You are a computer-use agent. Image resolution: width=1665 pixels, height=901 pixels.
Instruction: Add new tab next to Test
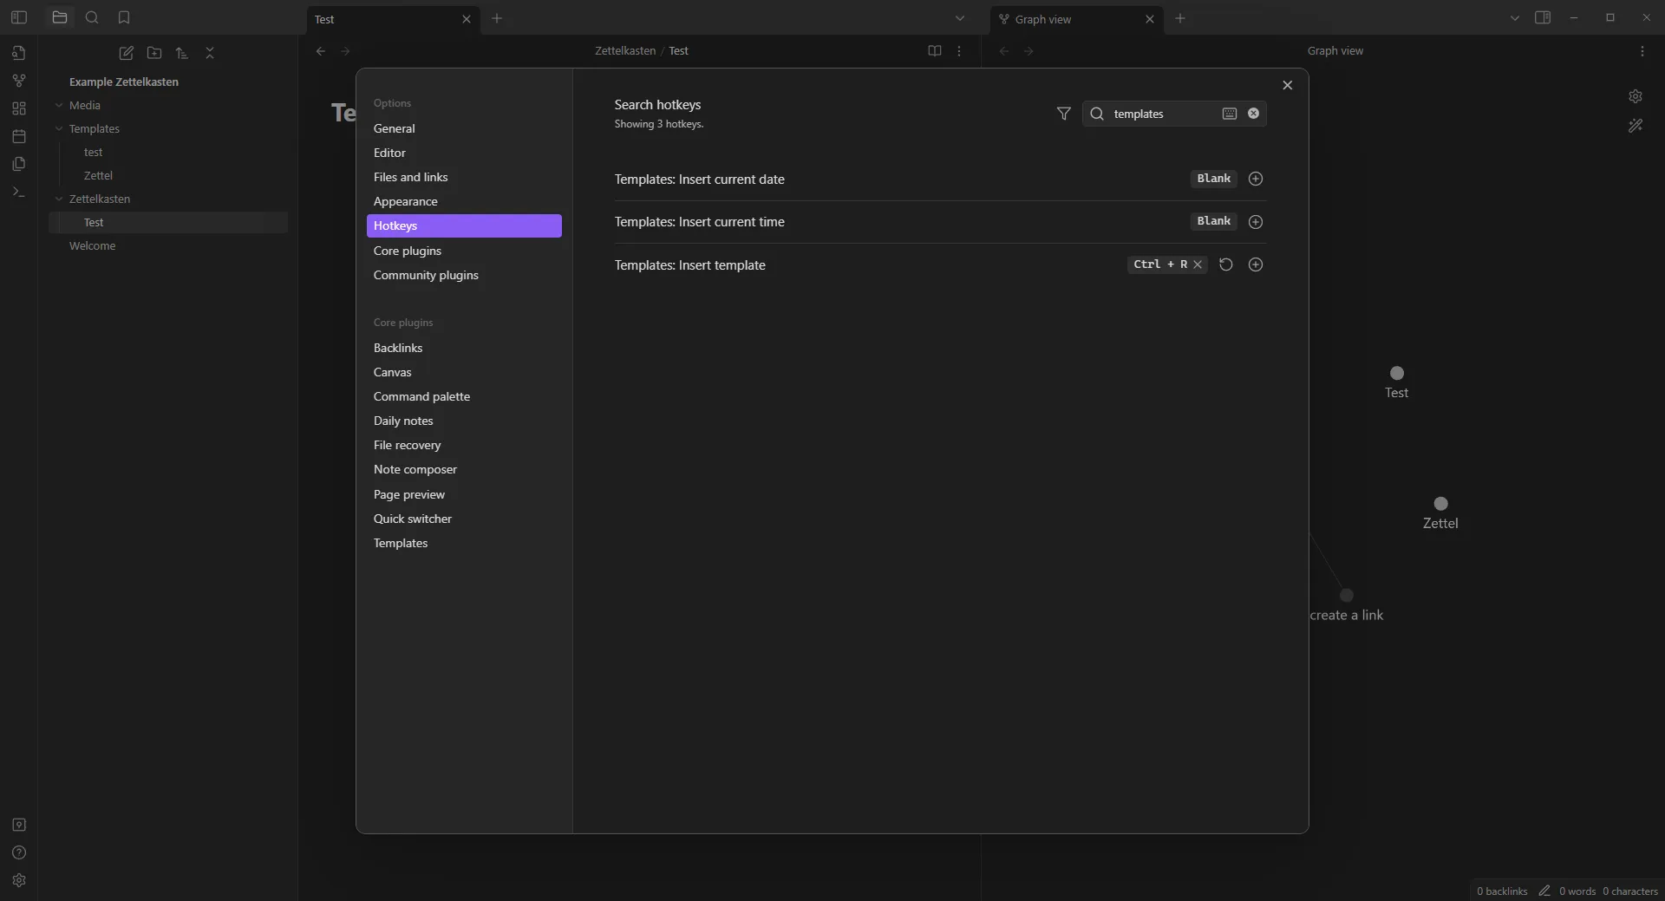click(497, 18)
